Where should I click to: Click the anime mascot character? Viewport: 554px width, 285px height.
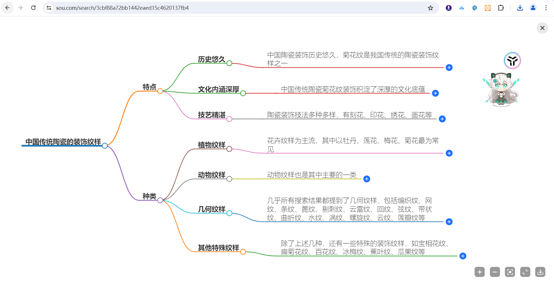click(501, 89)
